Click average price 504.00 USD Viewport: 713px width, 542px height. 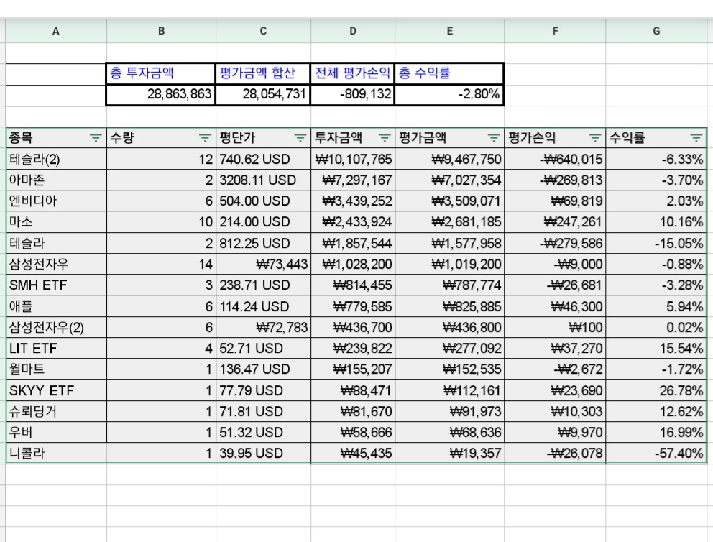[x=263, y=201]
